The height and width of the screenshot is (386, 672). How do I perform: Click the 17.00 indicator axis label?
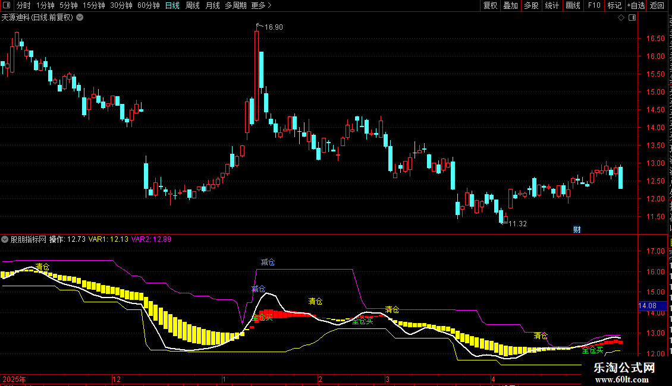point(655,251)
